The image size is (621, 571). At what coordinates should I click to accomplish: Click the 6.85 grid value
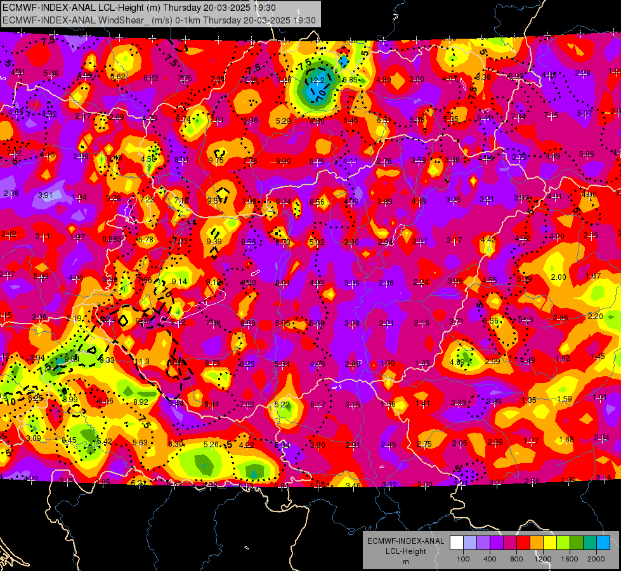(x=350, y=80)
